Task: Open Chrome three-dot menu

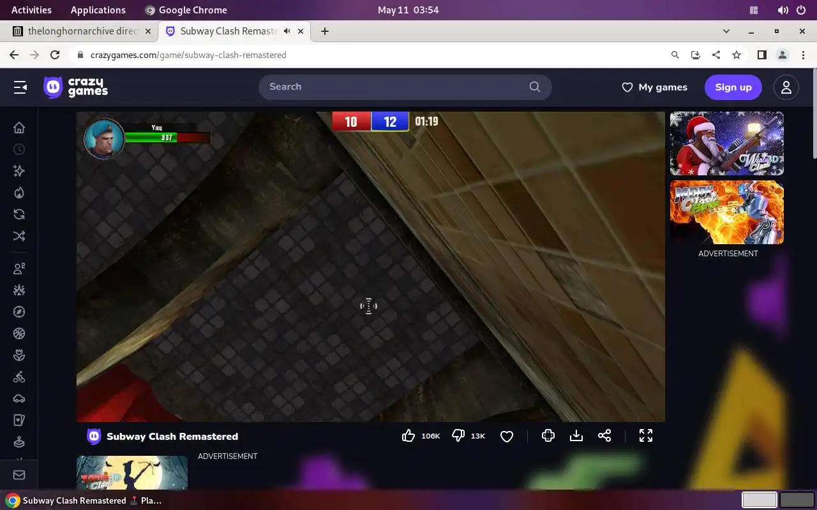Action: (x=803, y=55)
